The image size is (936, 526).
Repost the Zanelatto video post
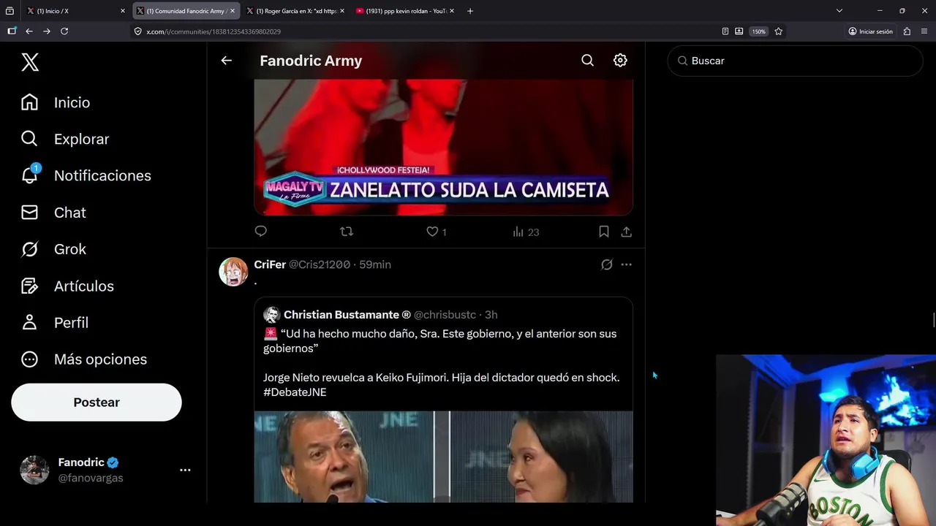[347, 232]
